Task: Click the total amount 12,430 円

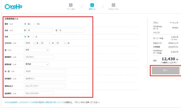Action: tap(170, 59)
